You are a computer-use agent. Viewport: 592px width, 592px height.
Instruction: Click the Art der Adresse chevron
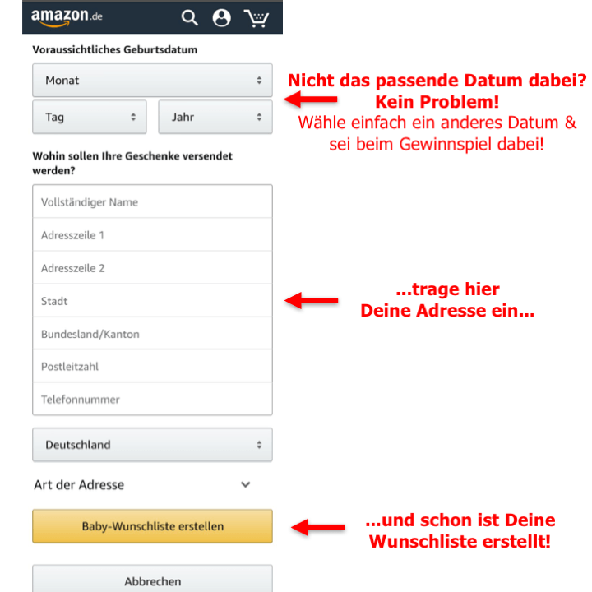[245, 485]
